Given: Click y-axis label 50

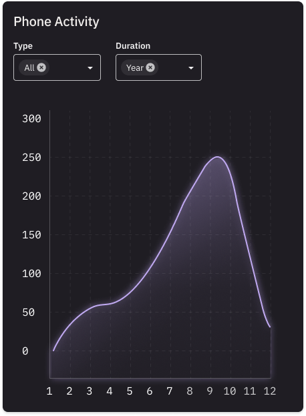Looking at the screenshot, I should pyautogui.click(x=29, y=313).
